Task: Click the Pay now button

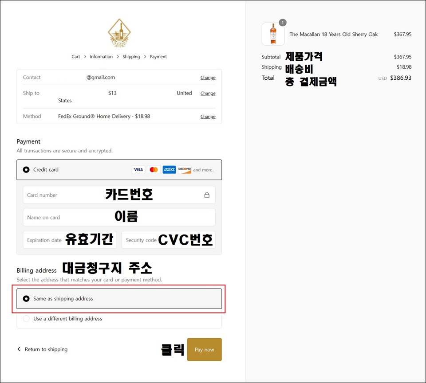Action: [204, 350]
